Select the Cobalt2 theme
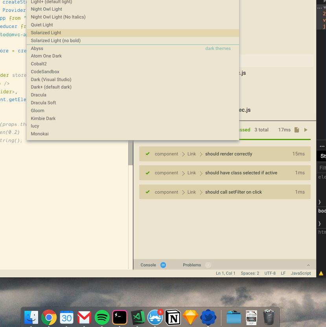This screenshot has width=326, height=327. (x=133, y=64)
